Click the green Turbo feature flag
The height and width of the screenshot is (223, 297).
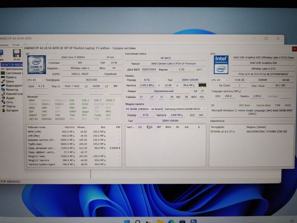[x=98, y=115]
